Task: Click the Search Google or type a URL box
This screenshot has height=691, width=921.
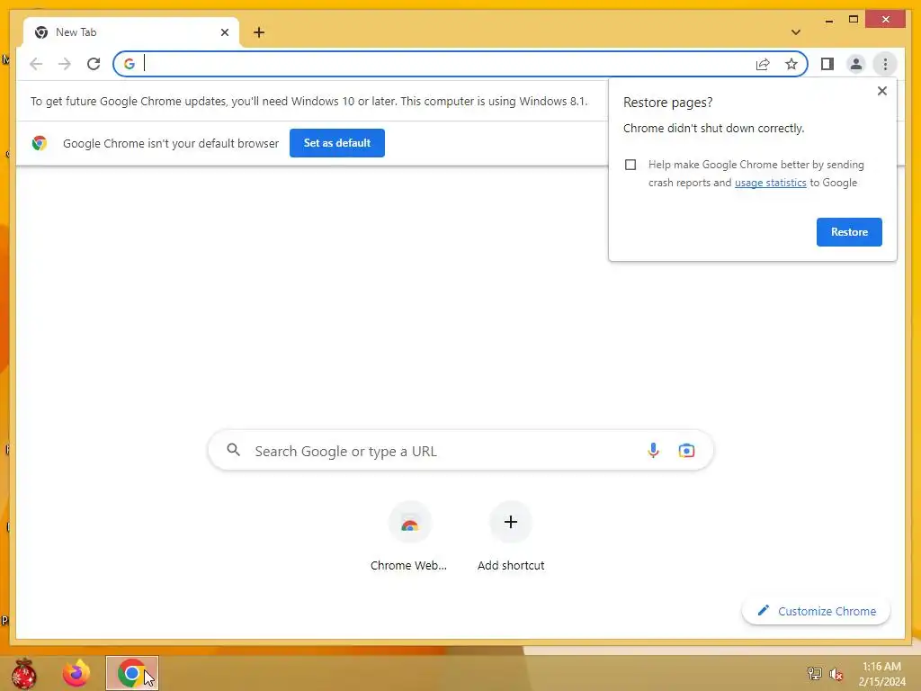Action: [x=461, y=451]
